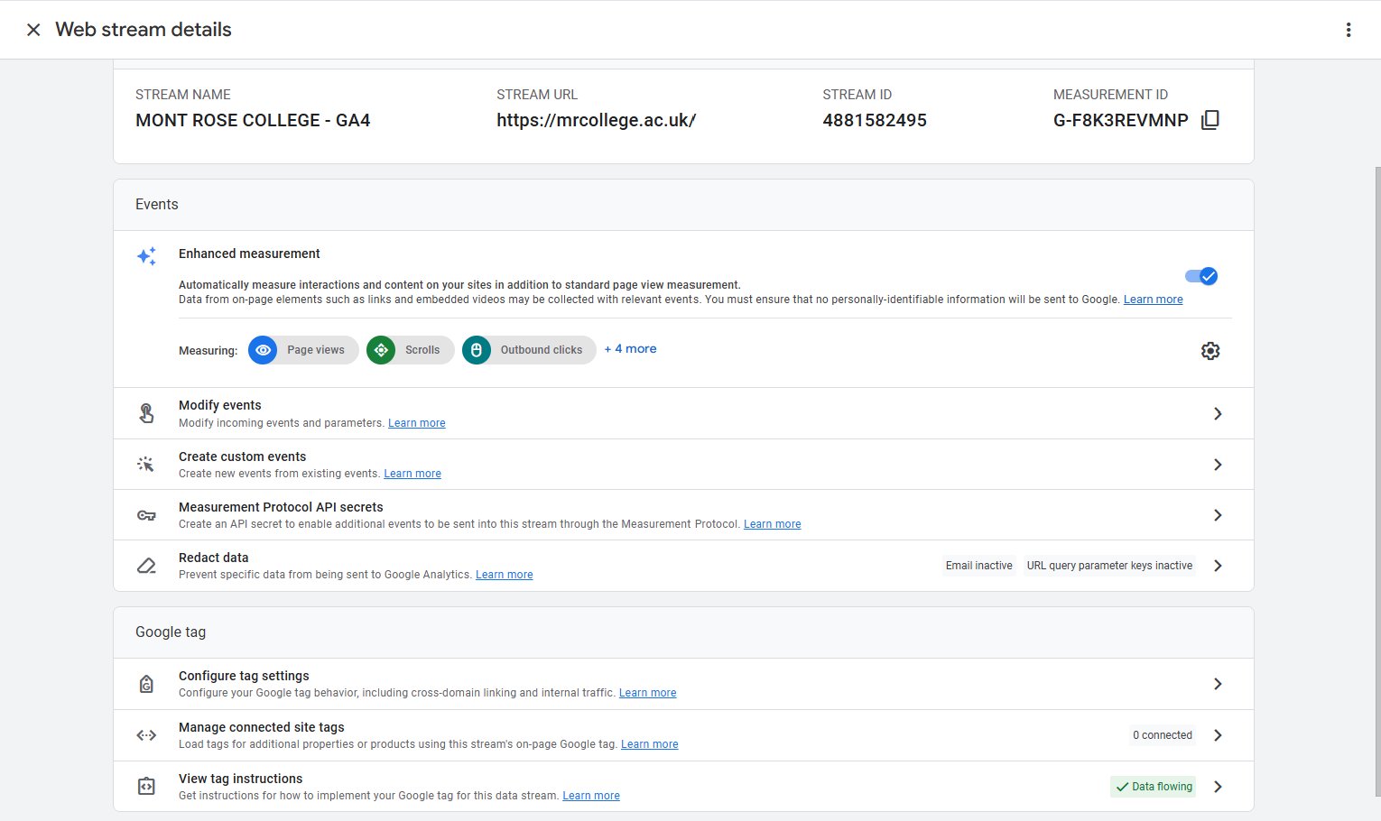Click the Configure tag settings tag icon
Screen dimensions: 1381x821
click(x=145, y=683)
